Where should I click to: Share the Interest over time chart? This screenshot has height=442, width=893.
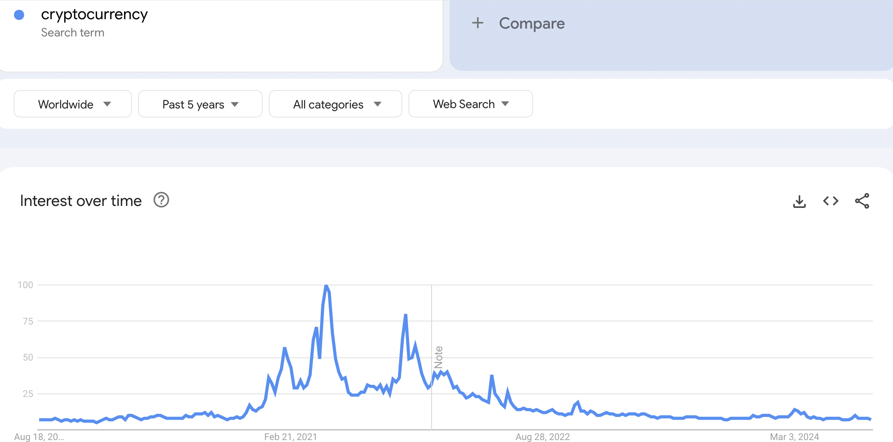pyautogui.click(x=863, y=201)
